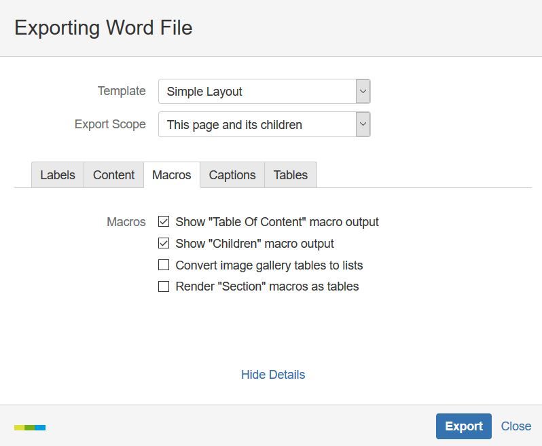Enable Render "Section" macros as tables
Viewport: 542px width, 446px height.
click(x=164, y=286)
